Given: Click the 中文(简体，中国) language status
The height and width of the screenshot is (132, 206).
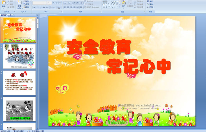Looking at the screenshot, I should [x=38, y=131].
